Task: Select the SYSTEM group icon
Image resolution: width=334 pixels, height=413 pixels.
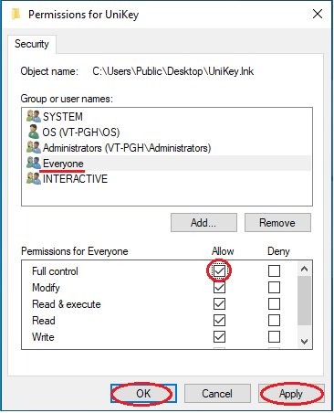Action: tap(34, 116)
